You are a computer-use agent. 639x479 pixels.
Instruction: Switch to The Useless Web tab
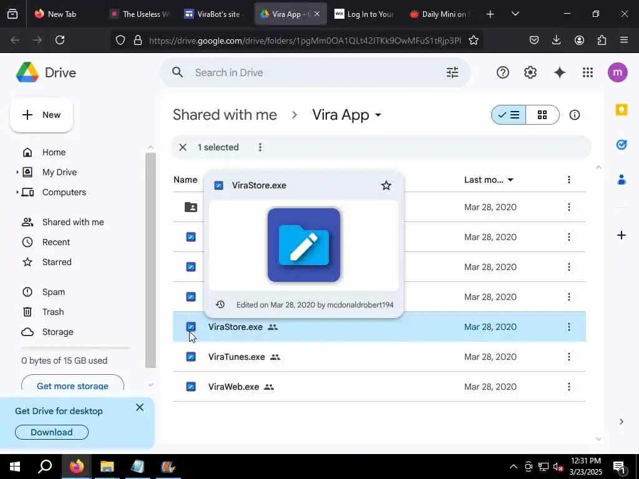140,14
